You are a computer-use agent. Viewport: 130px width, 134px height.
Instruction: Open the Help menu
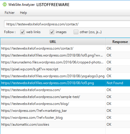23,13
